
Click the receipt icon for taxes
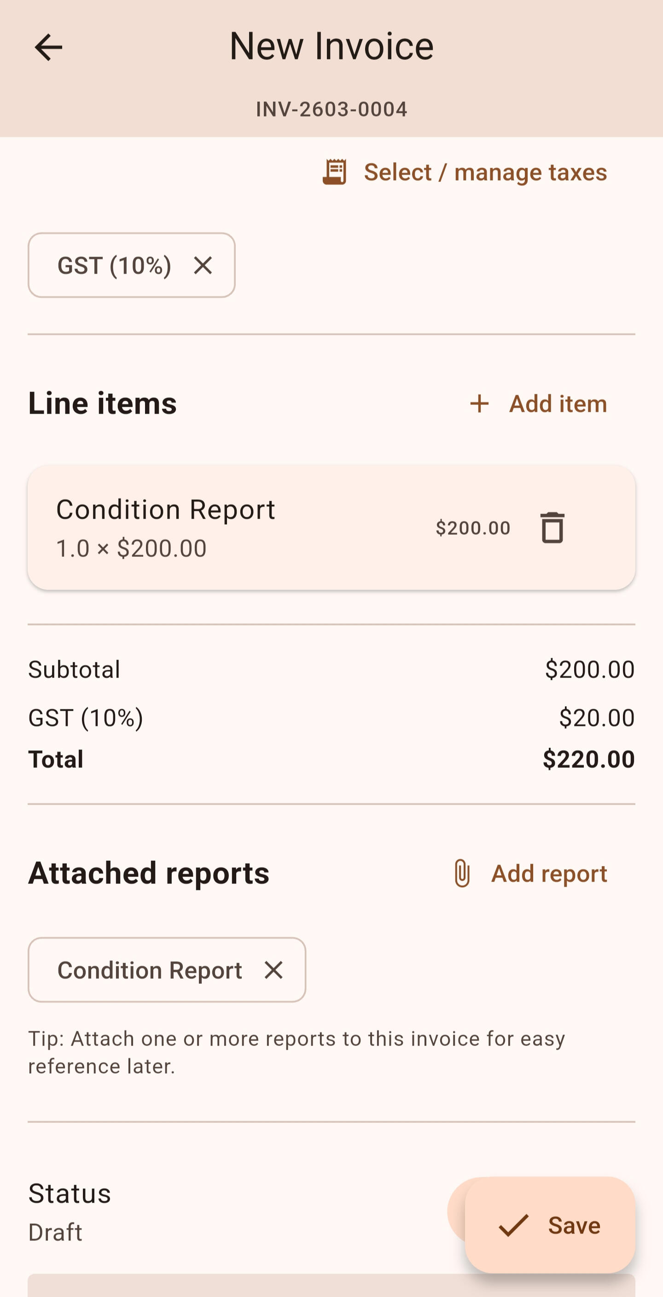335,172
